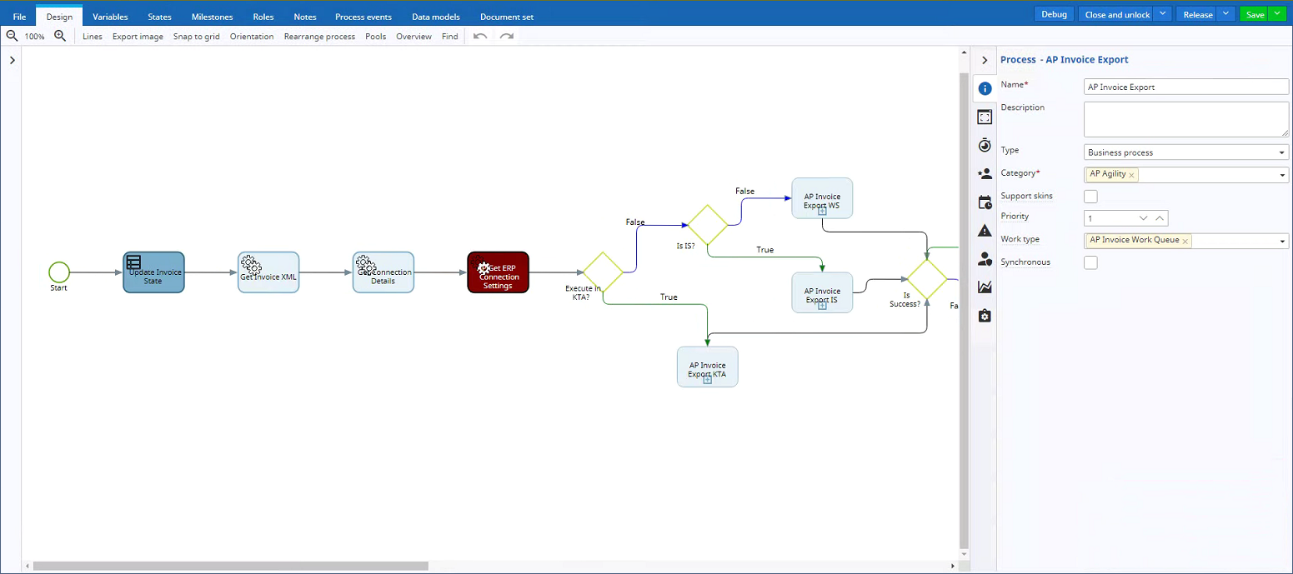Switch to the Variables tab
This screenshot has height=574, width=1293.
click(110, 17)
